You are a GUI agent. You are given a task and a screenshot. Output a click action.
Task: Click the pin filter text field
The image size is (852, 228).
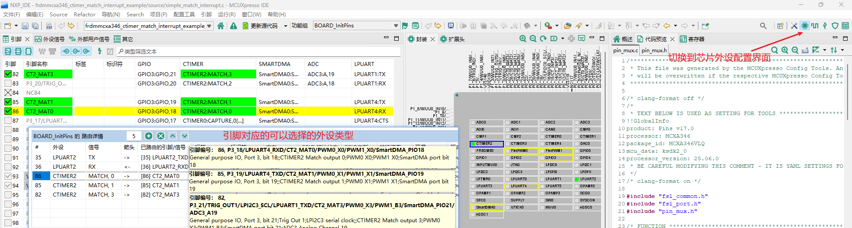pyautogui.click(x=258, y=51)
